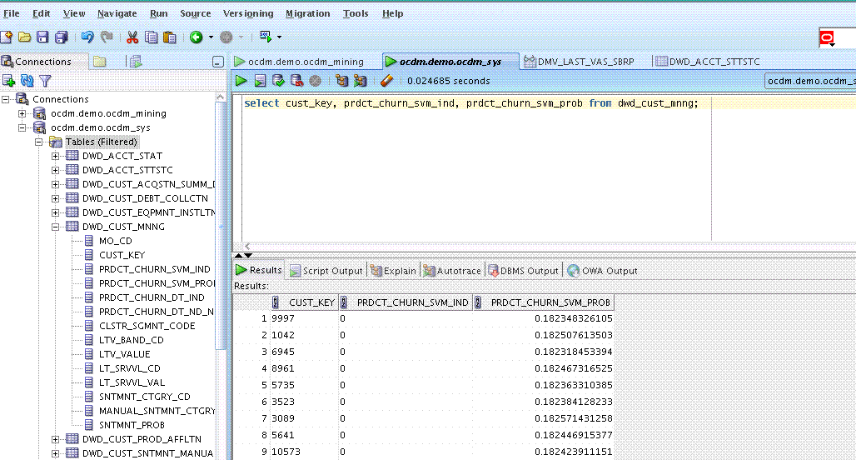
Task: Collapse the DWD_CUST_MNNG table node
Action: (56, 227)
